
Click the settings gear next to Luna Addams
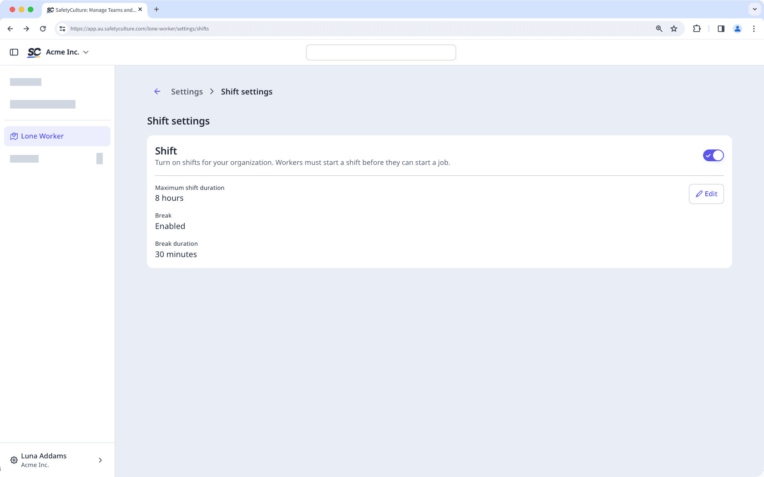coord(14,460)
